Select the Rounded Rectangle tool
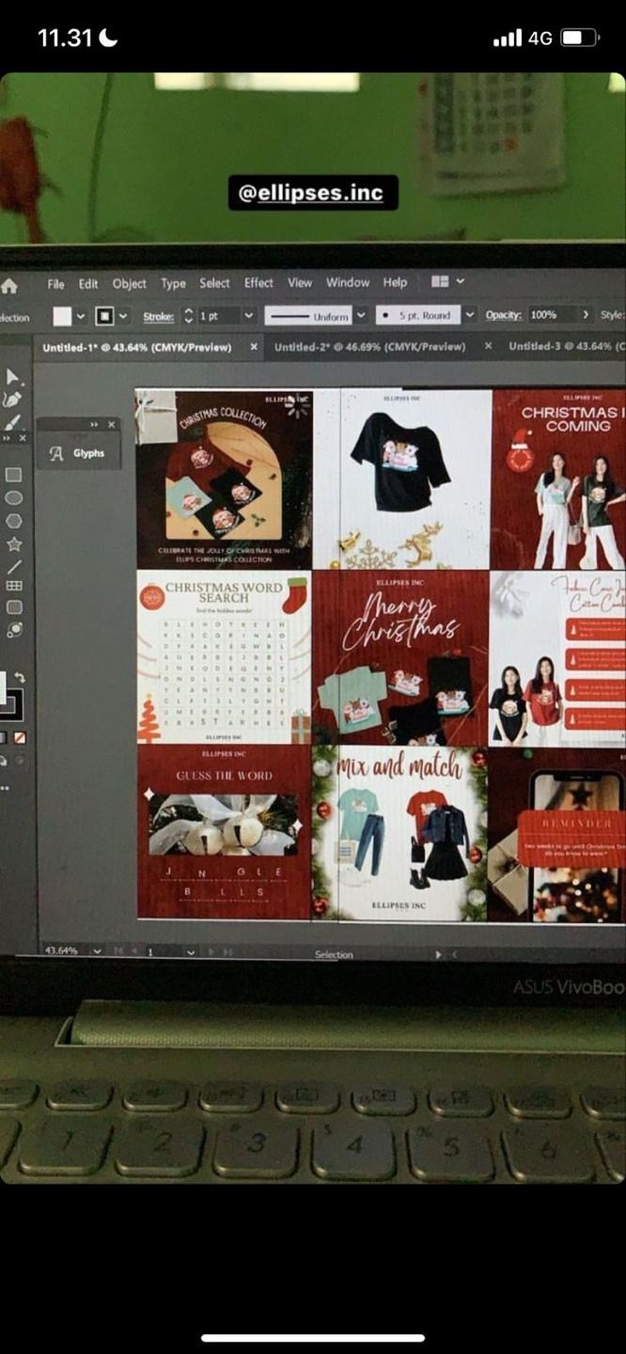 pos(13,607)
